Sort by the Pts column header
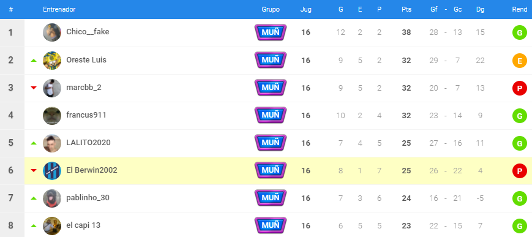532x237 pixels. point(406,10)
